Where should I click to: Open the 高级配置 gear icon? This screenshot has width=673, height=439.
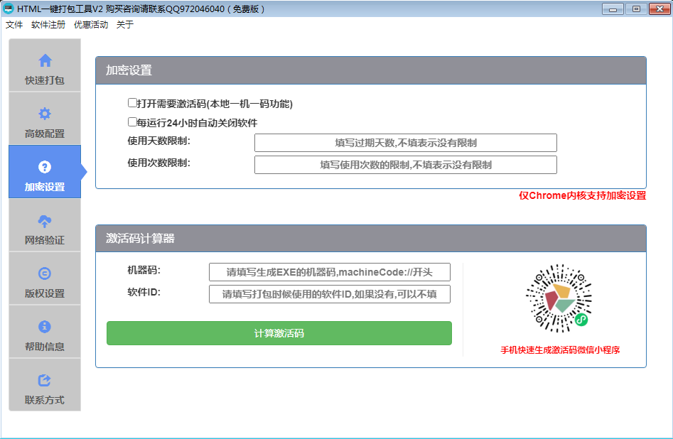pyautogui.click(x=45, y=114)
